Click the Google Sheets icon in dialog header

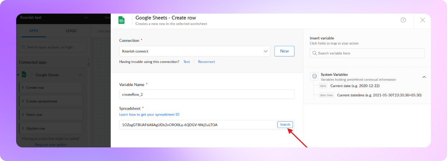pyautogui.click(x=122, y=20)
